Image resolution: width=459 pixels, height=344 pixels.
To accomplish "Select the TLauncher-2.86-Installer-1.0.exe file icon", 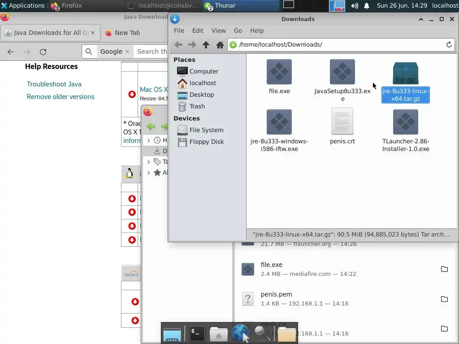I will pos(405,122).
